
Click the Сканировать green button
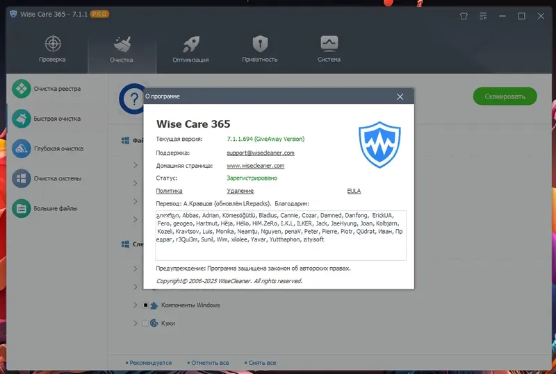(x=505, y=96)
